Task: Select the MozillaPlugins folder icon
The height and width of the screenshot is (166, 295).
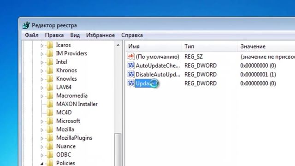Action: 50,138
